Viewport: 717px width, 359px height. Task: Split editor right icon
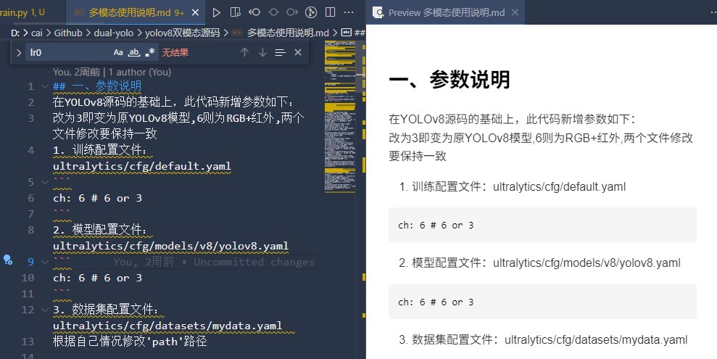[330, 12]
